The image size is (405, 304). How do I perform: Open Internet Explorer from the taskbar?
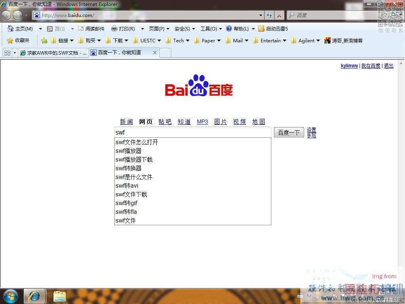click(34, 296)
